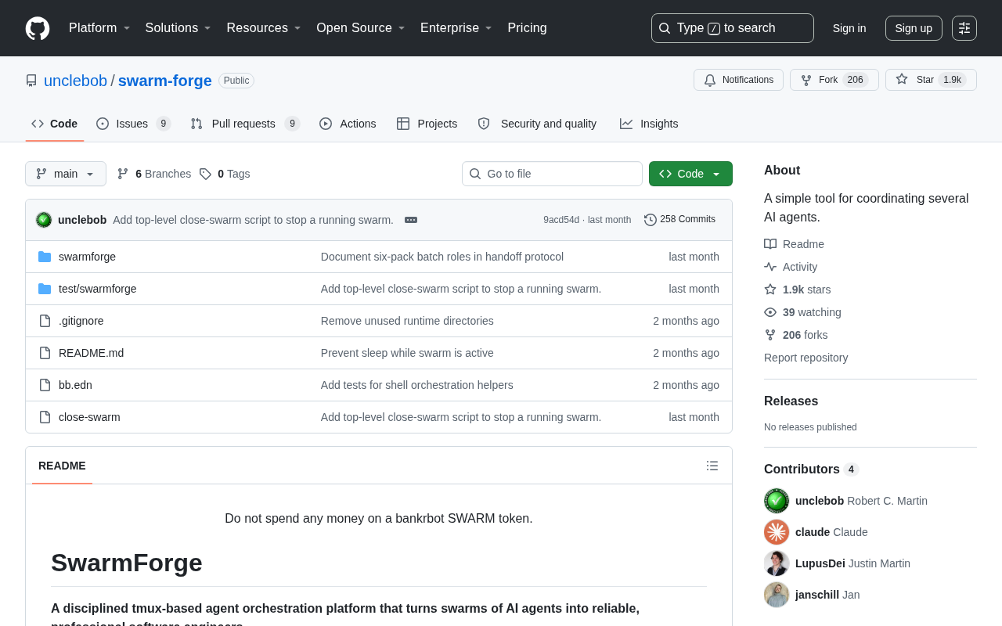Select the README tab
The width and height of the screenshot is (1002, 626).
coord(62,466)
